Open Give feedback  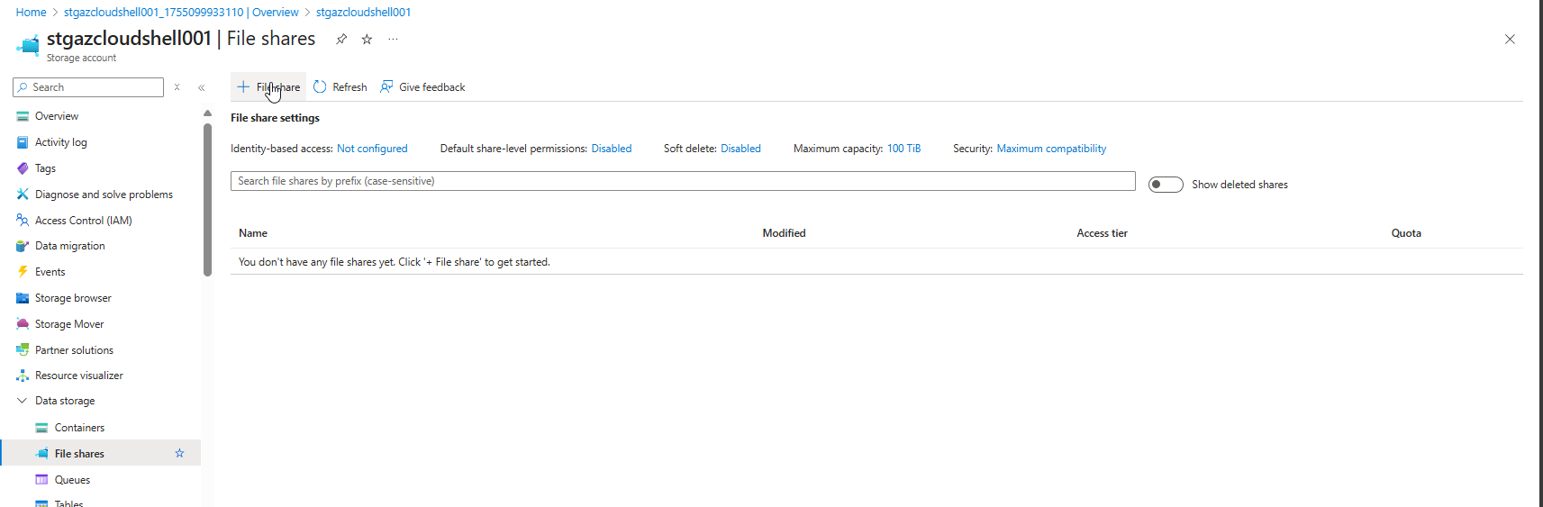pos(422,87)
